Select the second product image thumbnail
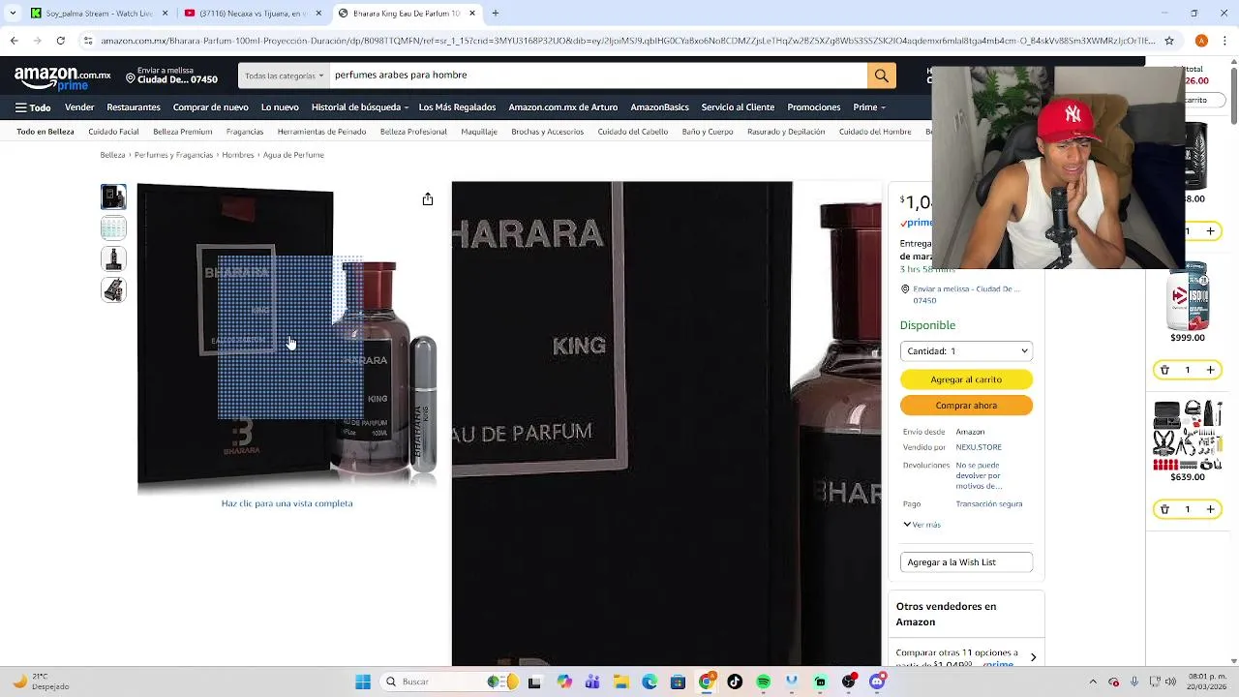Screen dimensions: 1239x697 [113, 227]
